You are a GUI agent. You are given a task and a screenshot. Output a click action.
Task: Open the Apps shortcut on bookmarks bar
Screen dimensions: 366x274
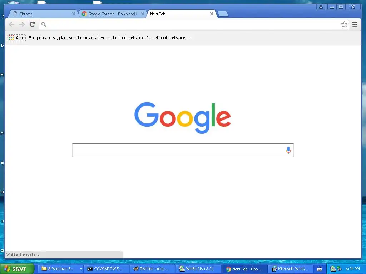pos(16,38)
